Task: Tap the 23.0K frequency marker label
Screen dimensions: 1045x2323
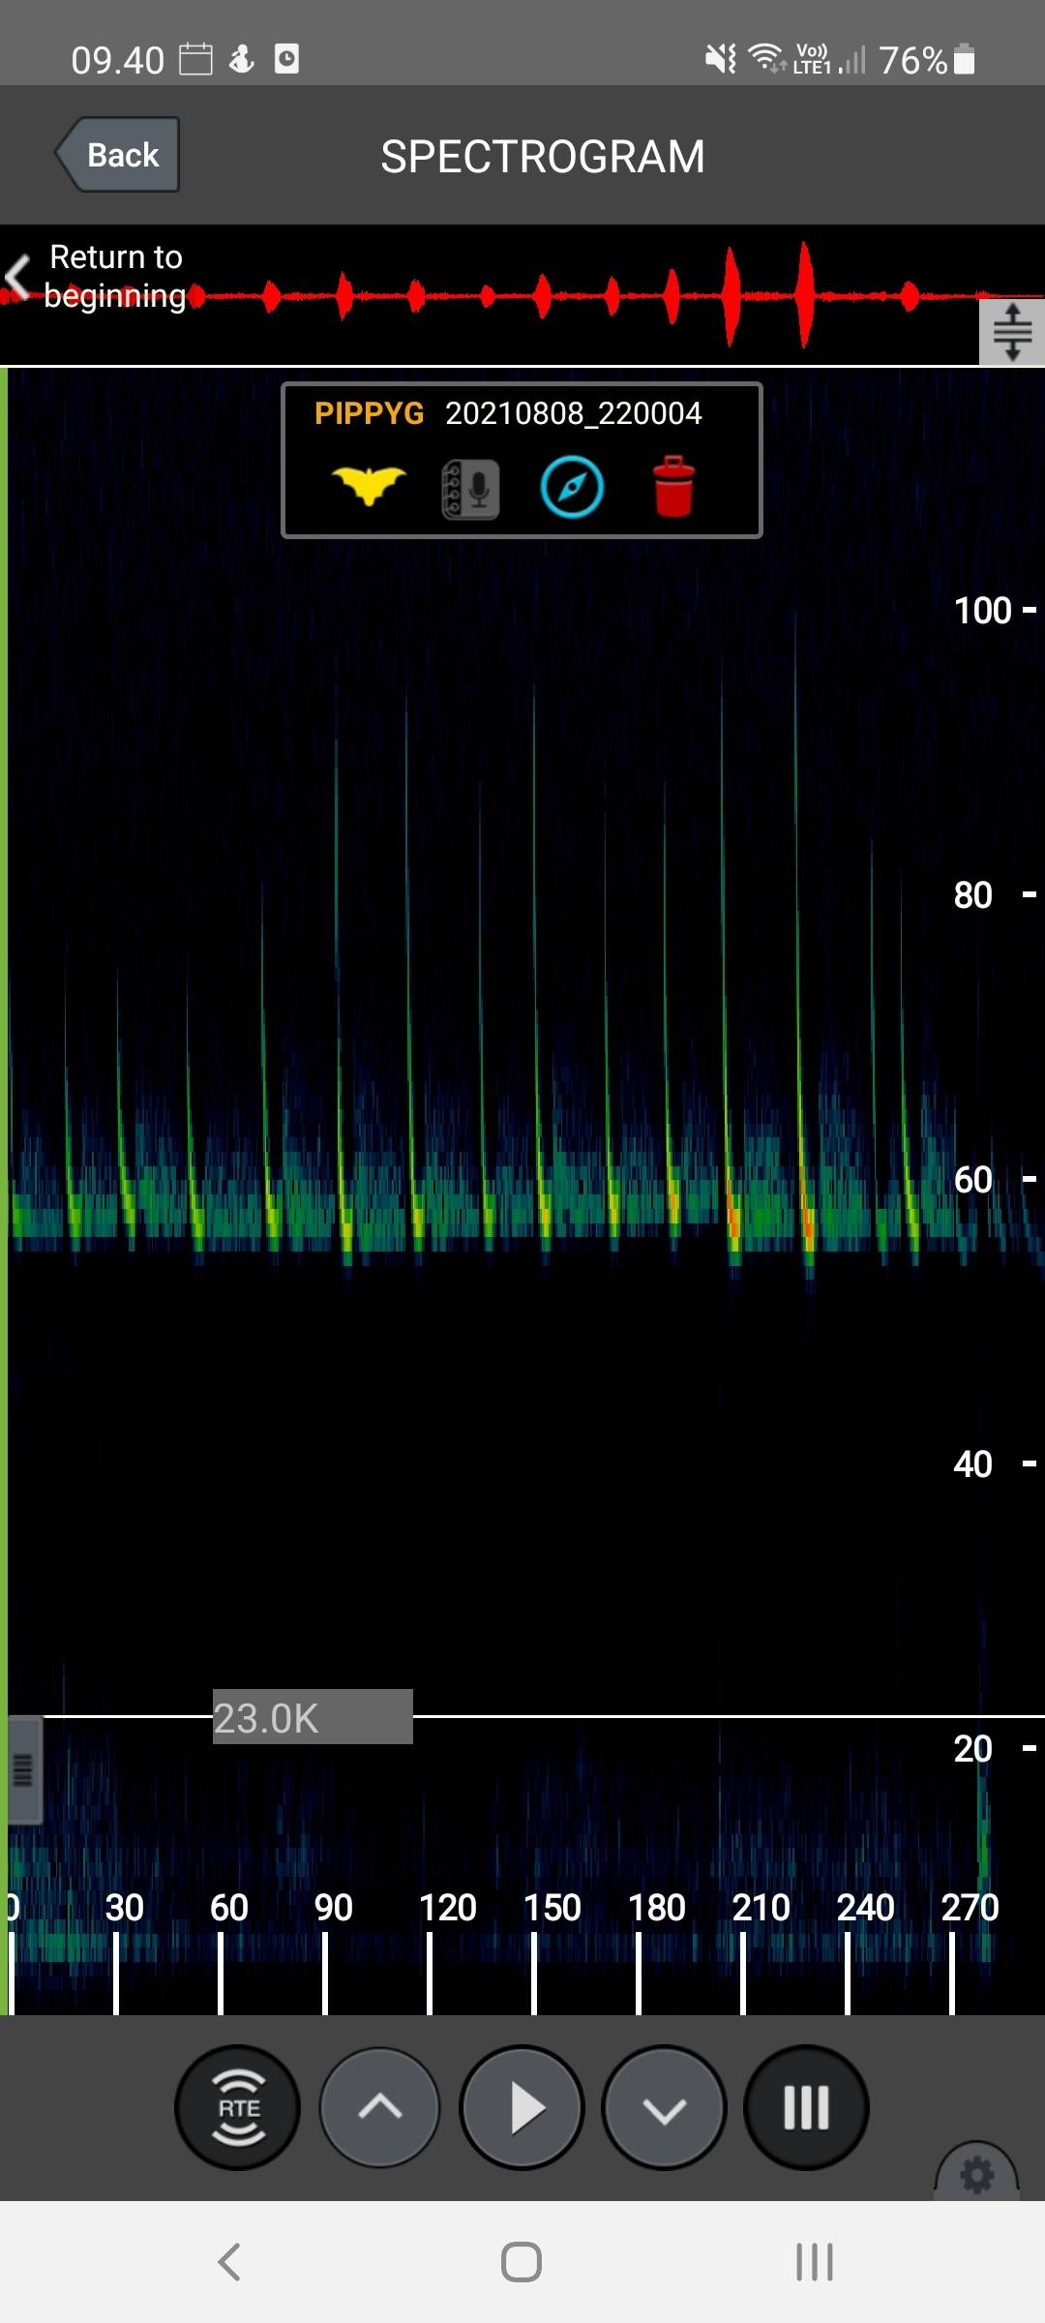Action: point(312,1717)
